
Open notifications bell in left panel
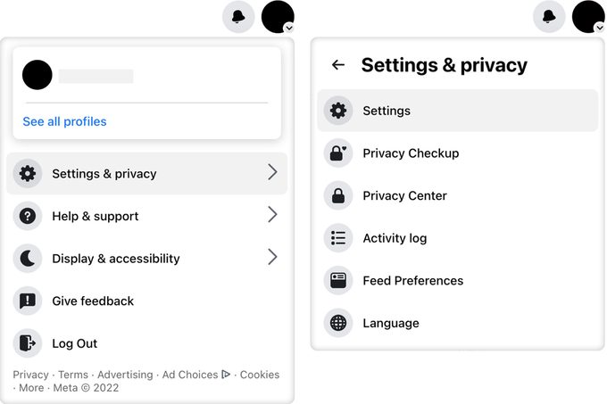tap(238, 17)
